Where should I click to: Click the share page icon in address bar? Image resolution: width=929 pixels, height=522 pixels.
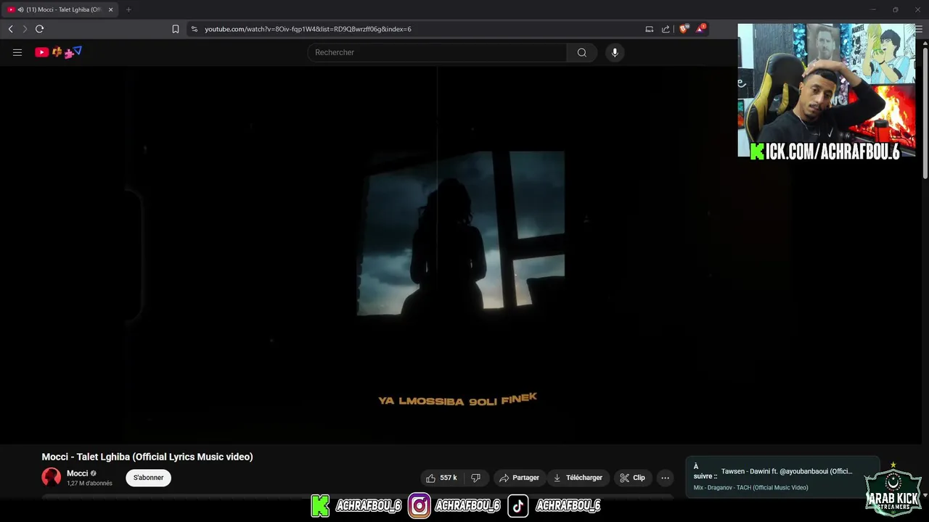coord(666,29)
